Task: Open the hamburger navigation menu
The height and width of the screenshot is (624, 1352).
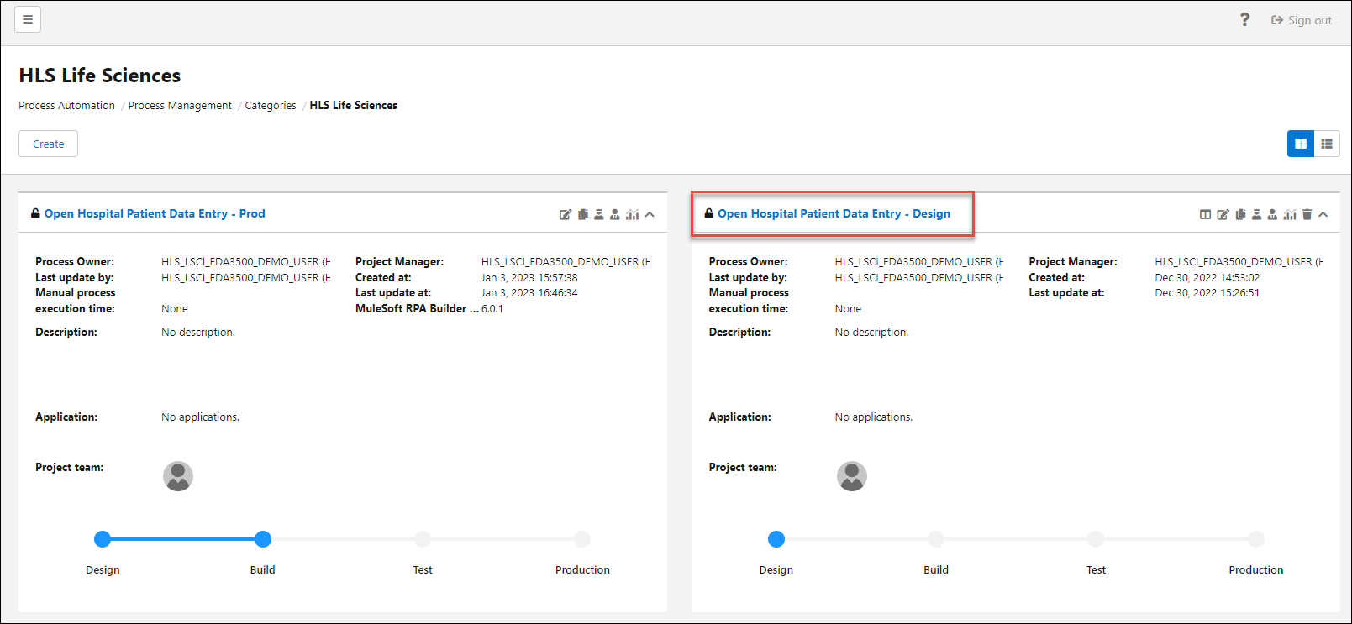Action: pos(28,19)
